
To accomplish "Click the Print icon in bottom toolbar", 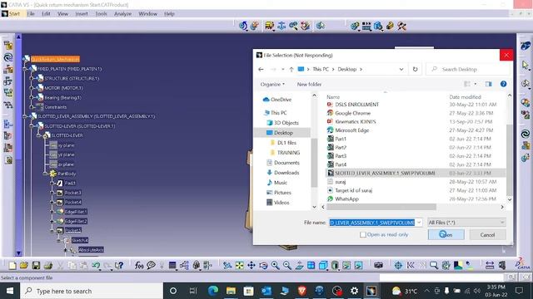I will (x=47, y=266).
